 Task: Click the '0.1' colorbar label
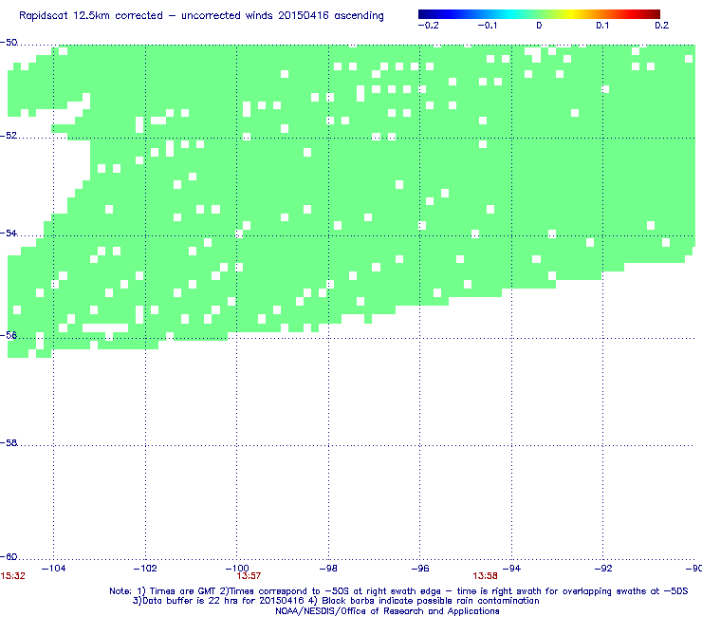tap(602, 26)
